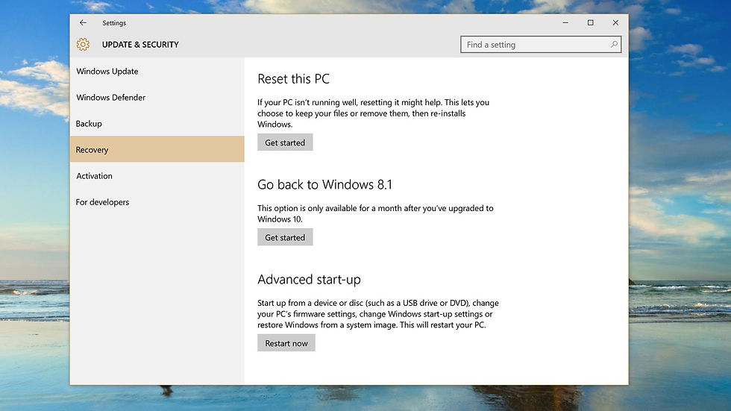Focus the Find a setting field

pyautogui.click(x=541, y=44)
